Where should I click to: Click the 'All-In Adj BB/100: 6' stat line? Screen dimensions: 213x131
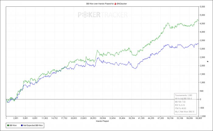coord(183,98)
